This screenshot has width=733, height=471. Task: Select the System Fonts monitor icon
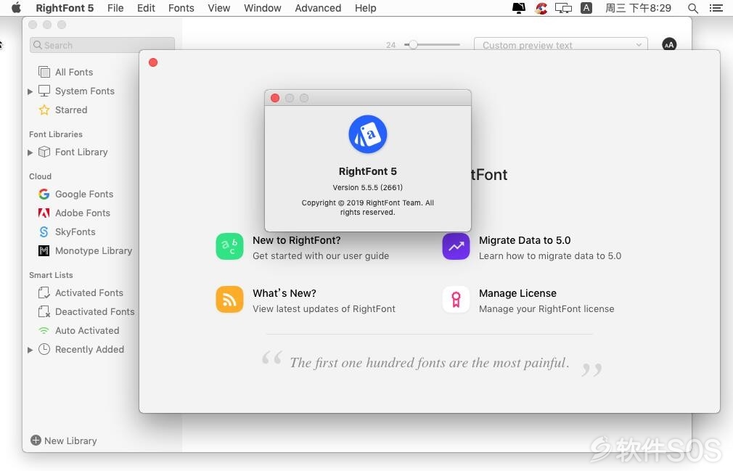(44, 91)
